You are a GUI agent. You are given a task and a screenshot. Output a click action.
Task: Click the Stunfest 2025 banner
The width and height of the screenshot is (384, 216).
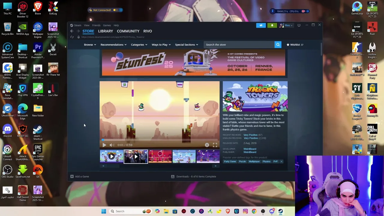[x=193, y=63]
